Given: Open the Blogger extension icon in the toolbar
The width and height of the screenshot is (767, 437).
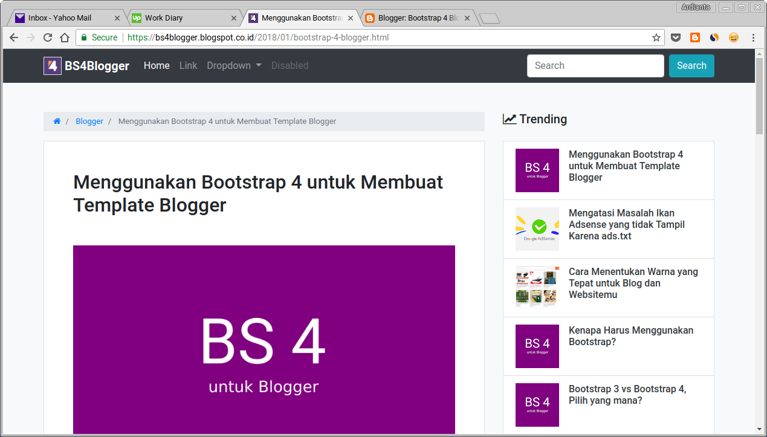Looking at the screenshot, I should [x=694, y=37].
